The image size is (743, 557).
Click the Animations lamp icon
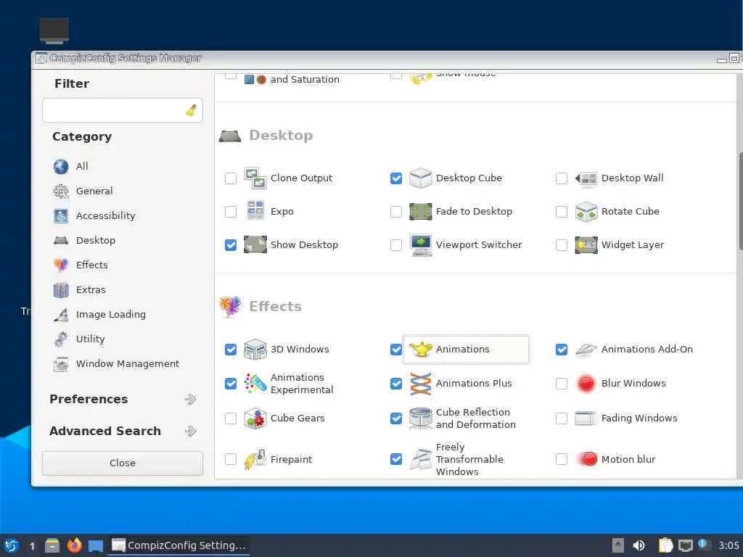420,350
